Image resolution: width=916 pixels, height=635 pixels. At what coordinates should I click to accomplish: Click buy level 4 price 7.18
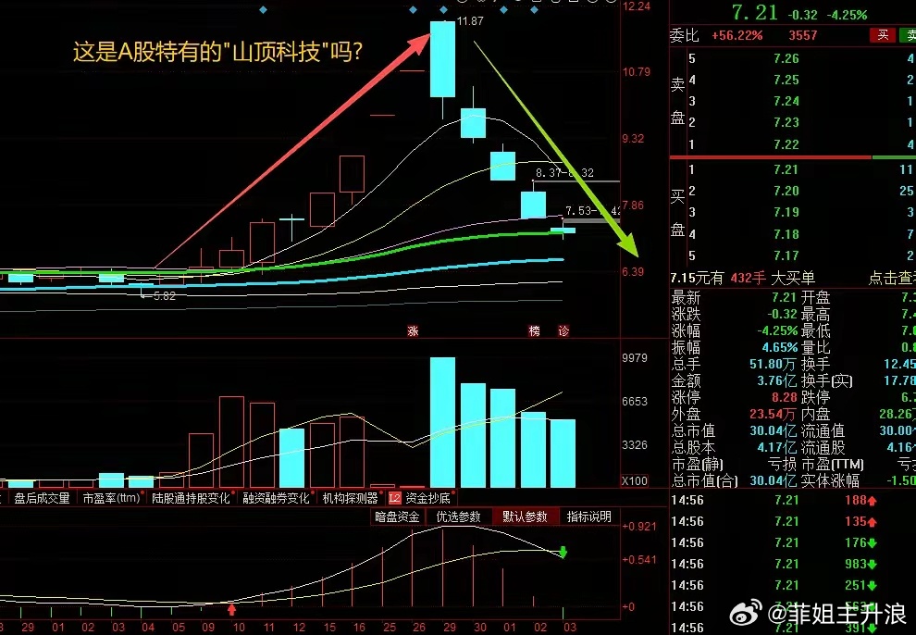click(x=786, y=234)
